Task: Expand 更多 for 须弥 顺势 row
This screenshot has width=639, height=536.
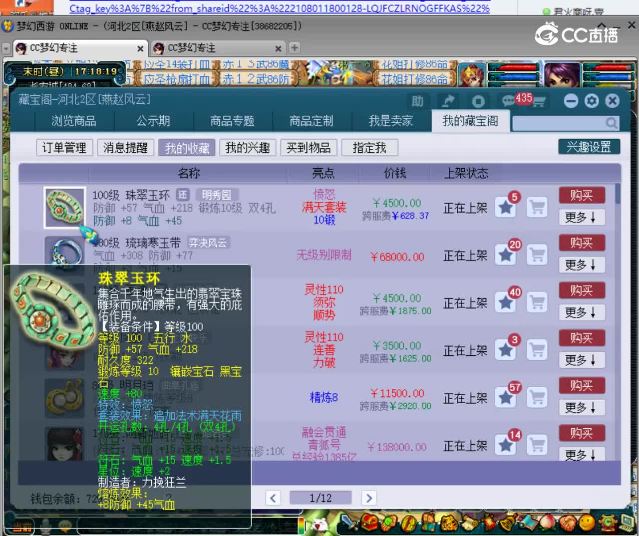Action: point(582,313)
